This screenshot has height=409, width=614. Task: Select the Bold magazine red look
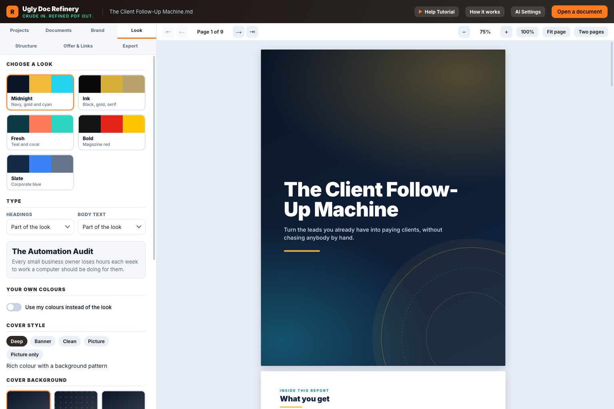pyautogui.click(x=112, y=132)
